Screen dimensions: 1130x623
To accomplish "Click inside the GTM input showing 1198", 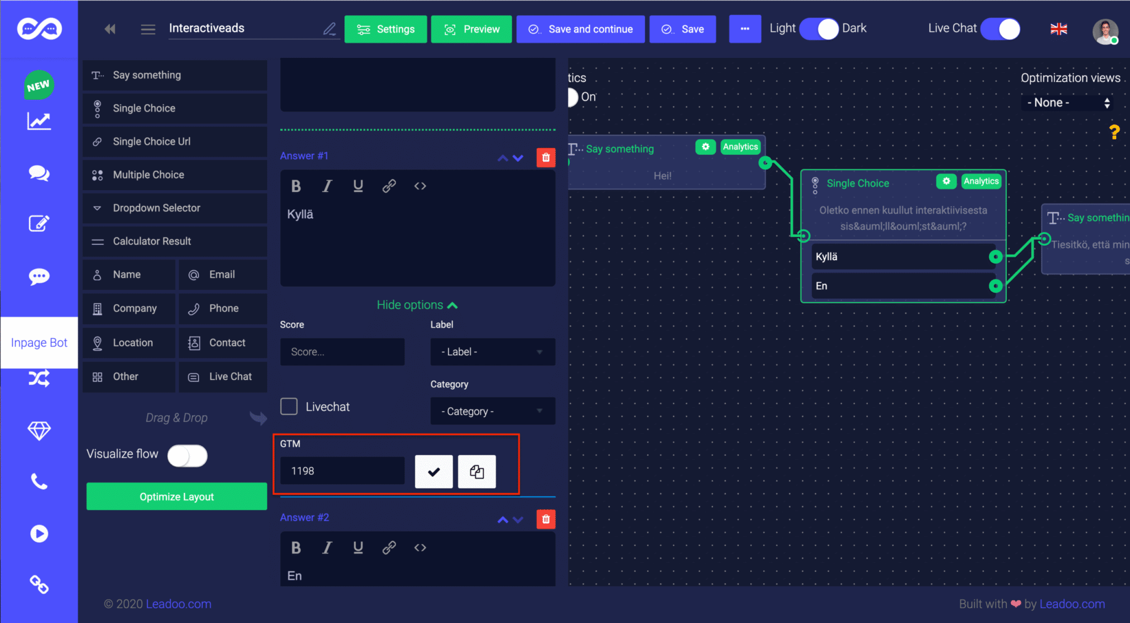I will 342,471.
